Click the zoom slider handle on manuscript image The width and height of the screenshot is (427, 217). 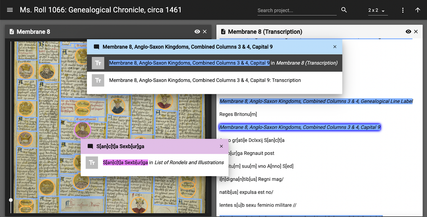pos(11,200)
